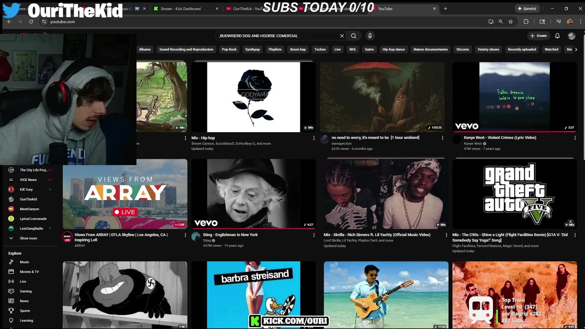Open Movies & TV in Explore sidebar
Image resolution: width=585 pixels, height=329 pixels.
(x=28, y=271)
